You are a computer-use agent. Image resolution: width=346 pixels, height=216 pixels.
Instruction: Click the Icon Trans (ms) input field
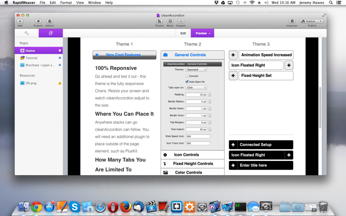point(198,143)
